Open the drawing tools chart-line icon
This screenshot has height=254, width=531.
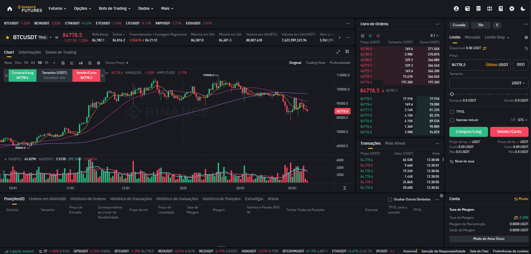(x=72, y=63)
